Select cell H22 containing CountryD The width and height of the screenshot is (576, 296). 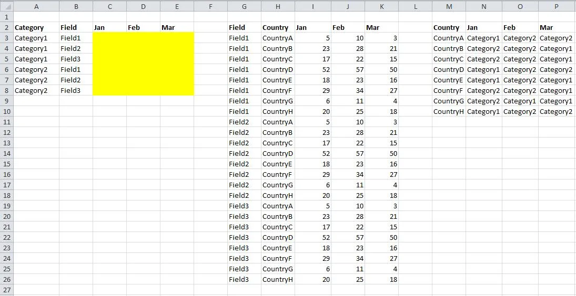pos(278,237)
